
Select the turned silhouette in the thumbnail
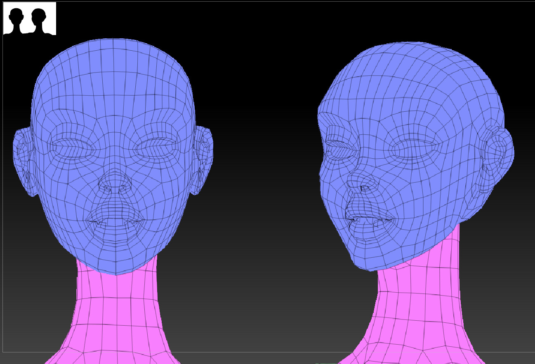click(x=39, y=20)
